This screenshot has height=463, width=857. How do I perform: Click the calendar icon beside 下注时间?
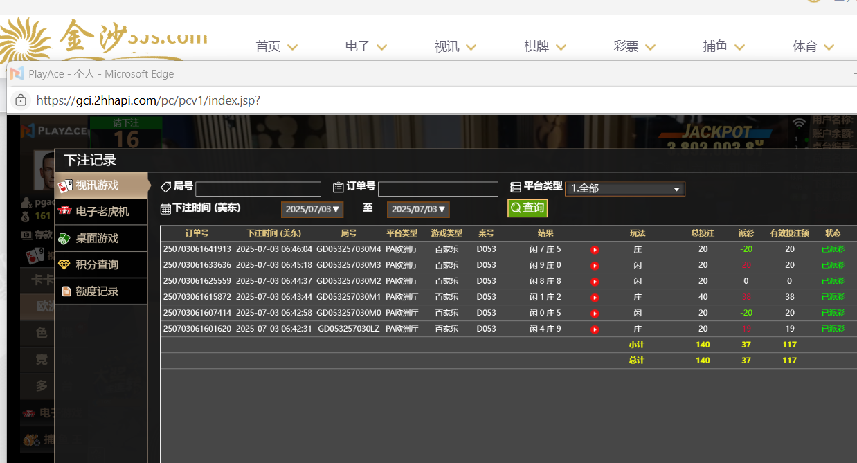(x=165, y=209)
